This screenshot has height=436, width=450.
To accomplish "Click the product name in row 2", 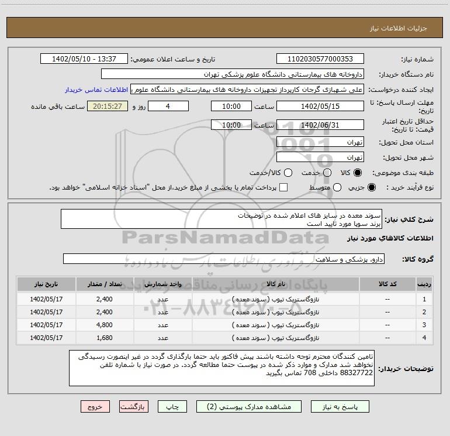I will click(x=275, y=312).
